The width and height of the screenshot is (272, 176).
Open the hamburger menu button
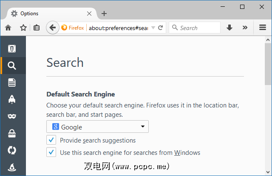262,28
